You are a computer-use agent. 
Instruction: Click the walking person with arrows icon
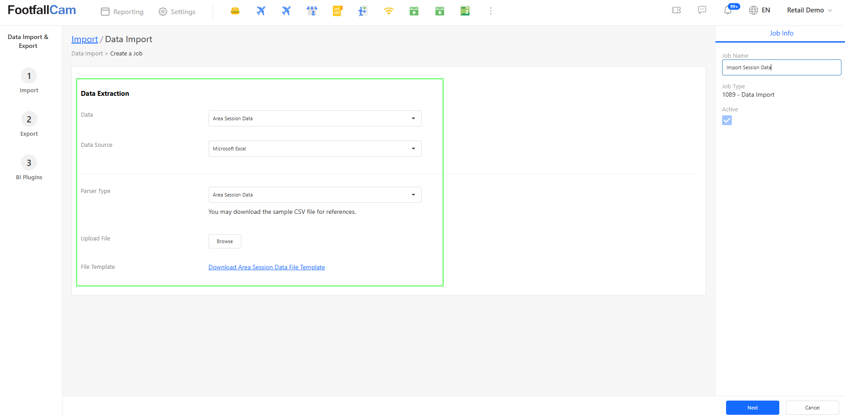[x=363, y=11]
